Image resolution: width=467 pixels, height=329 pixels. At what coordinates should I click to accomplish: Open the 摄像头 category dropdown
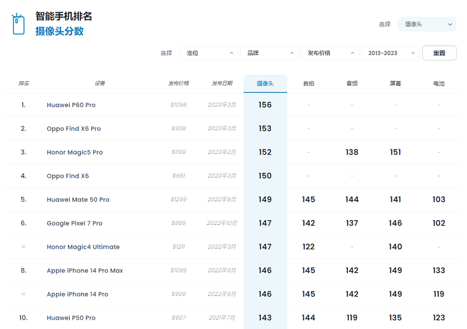tap(427, 24)
